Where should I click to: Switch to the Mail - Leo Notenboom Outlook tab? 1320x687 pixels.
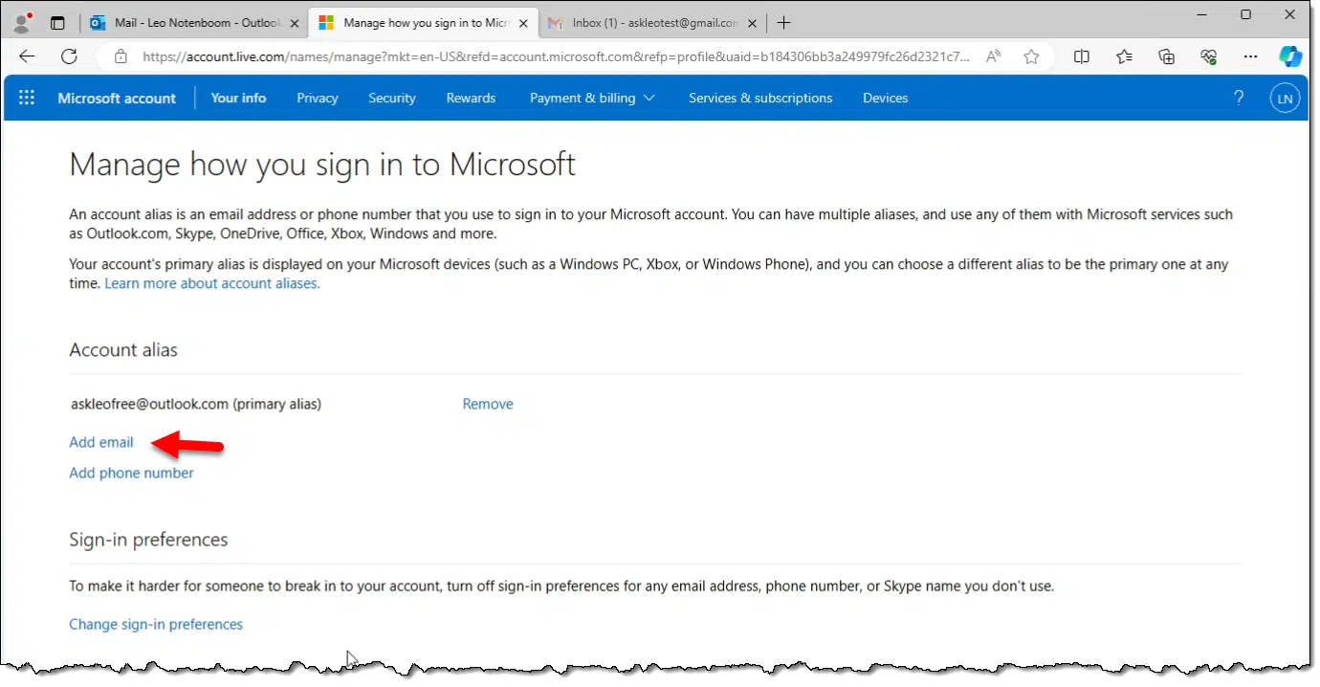click(x=193, y=23)
